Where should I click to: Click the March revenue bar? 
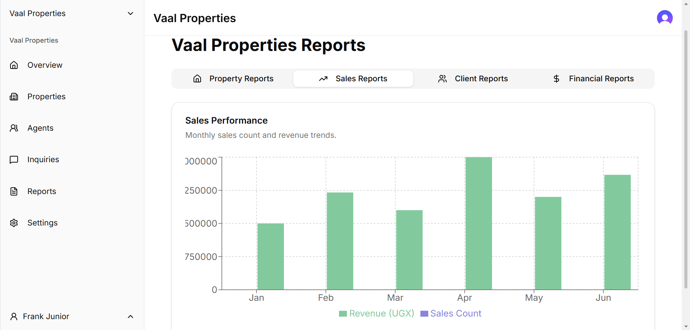(x=409, y=250)
